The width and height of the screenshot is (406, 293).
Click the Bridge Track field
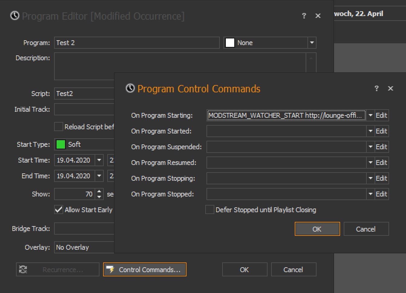tap(84, 229)
